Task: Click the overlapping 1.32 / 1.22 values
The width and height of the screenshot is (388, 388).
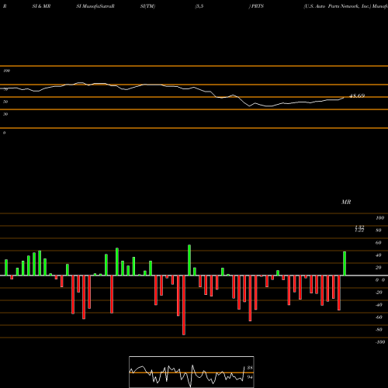Action: click(x=359, y=229)
